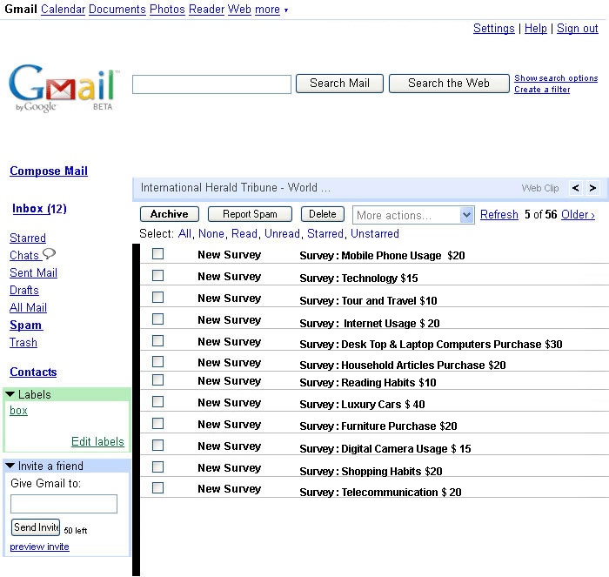Check the Telecommunication survey email box
609x577 pixels.
(x=157, y=488)
